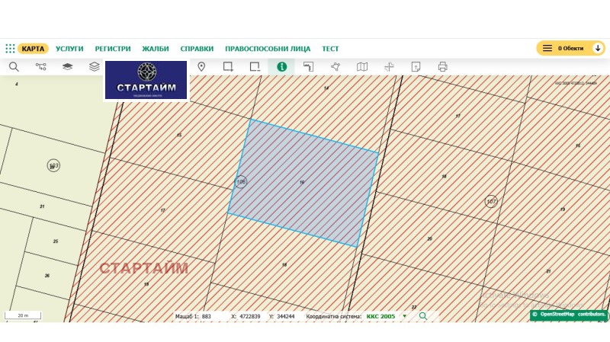The image size is (610, 342).
Task: Select the measuring ruler corner tool
Action: [x=309, y=67]
